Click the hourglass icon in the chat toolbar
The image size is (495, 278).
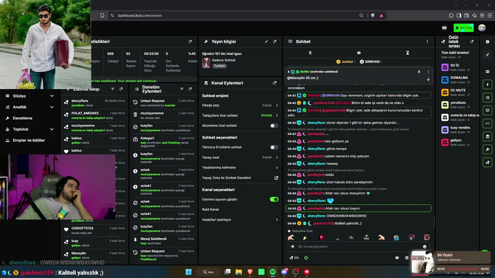[x=408, y=53]
